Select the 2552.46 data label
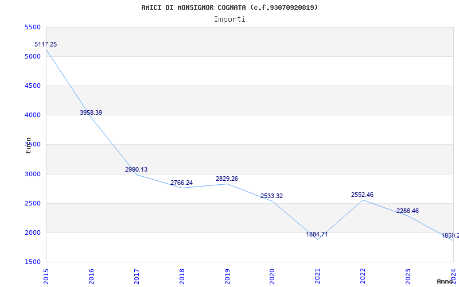 point(363,195)
